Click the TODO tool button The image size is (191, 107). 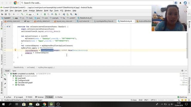29,97
